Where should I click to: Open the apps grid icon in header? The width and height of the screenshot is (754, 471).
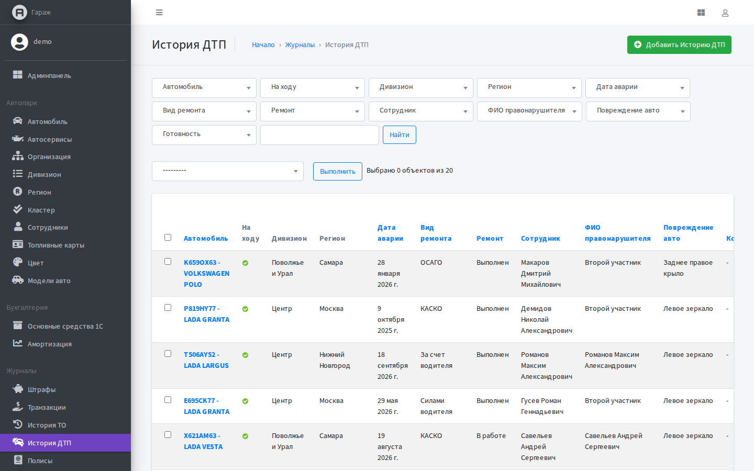[701, 13]
